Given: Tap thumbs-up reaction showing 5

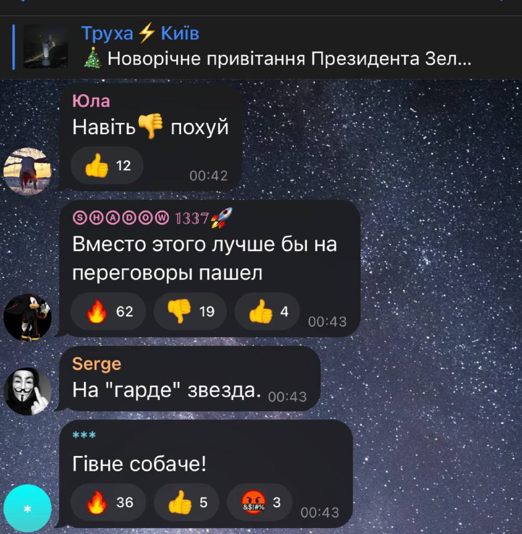Looking at the screenshot, I should (186, 503).
